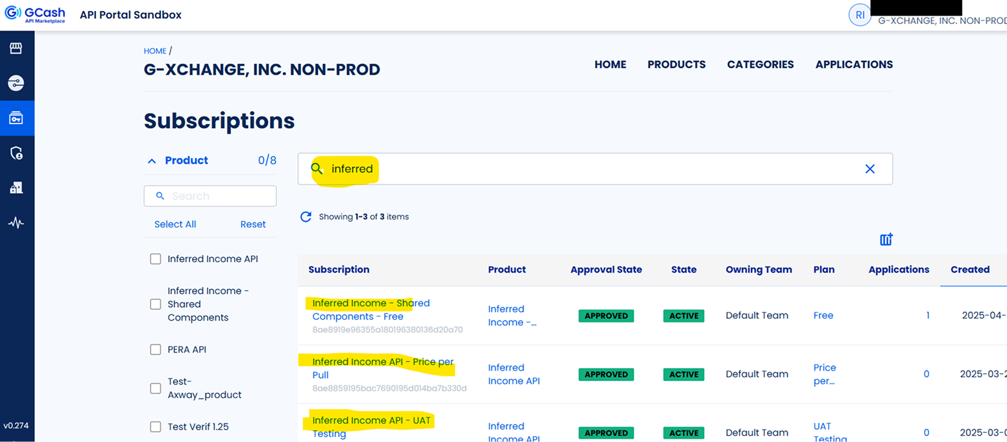Open the UAT Testing plan link

tap(830, 432)
